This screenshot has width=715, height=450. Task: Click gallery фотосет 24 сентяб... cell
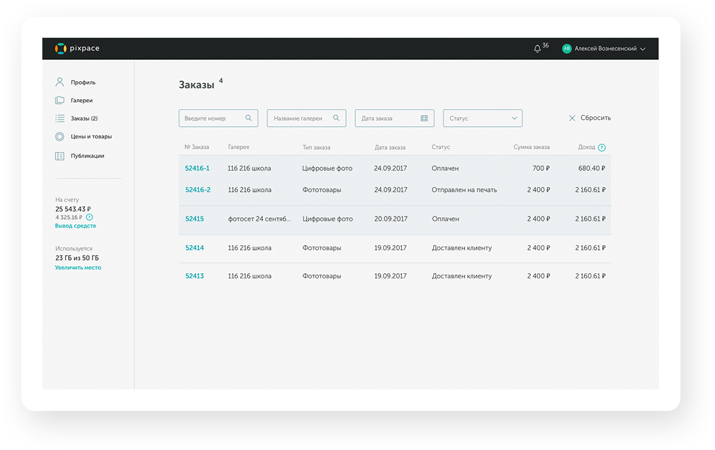click(260, 219)
